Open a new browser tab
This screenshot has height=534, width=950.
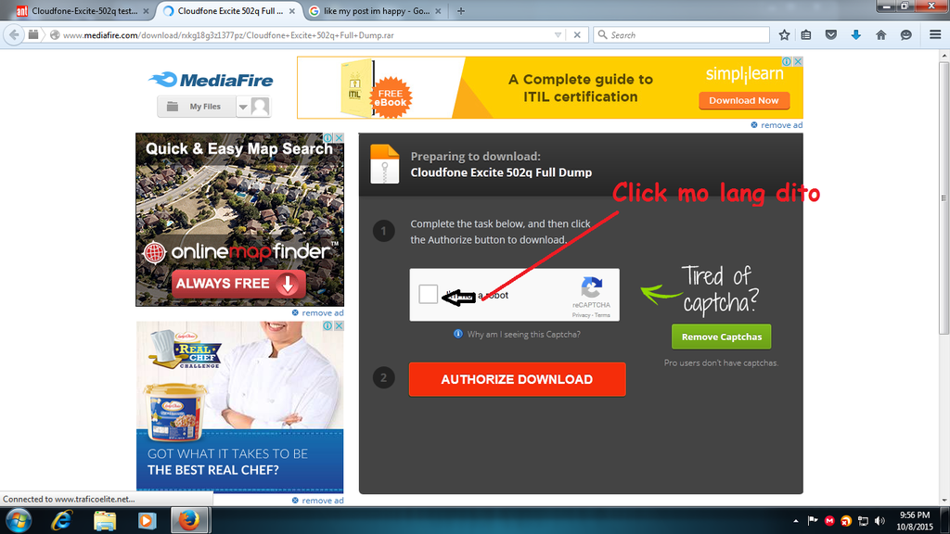461,11
